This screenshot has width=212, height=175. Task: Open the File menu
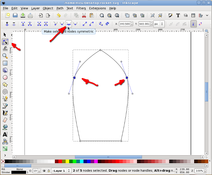(x=5, y=8)
